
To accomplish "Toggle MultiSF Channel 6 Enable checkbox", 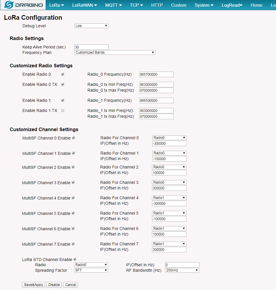I will [x=73, y=229].
